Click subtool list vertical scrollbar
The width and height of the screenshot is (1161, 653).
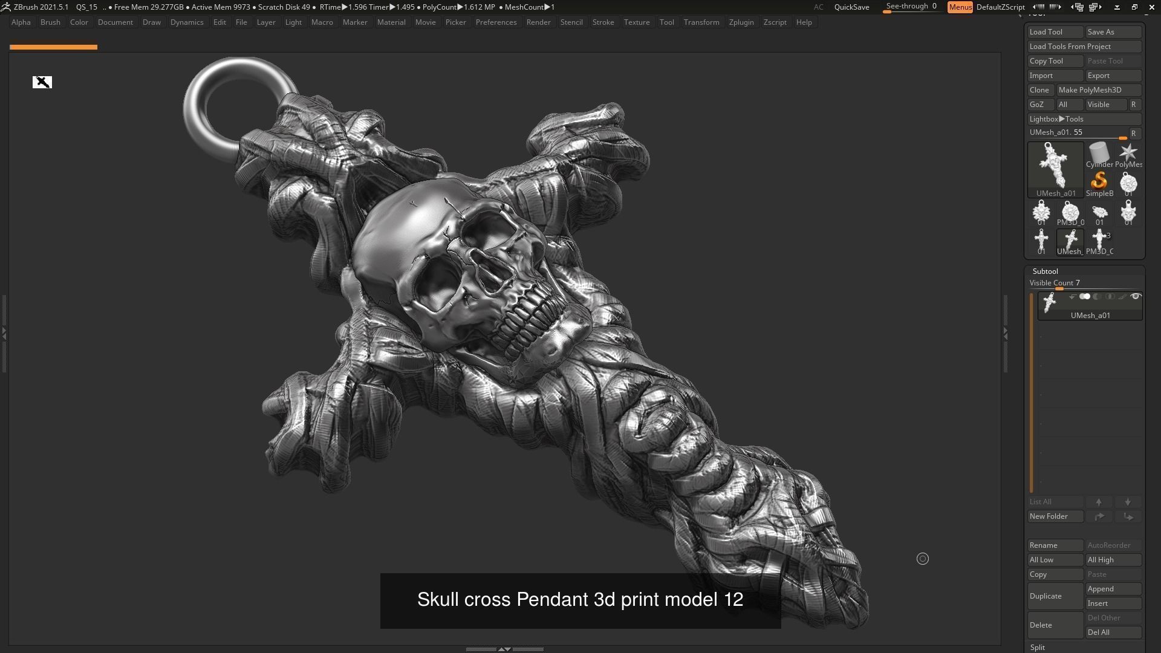[1032, 393]
